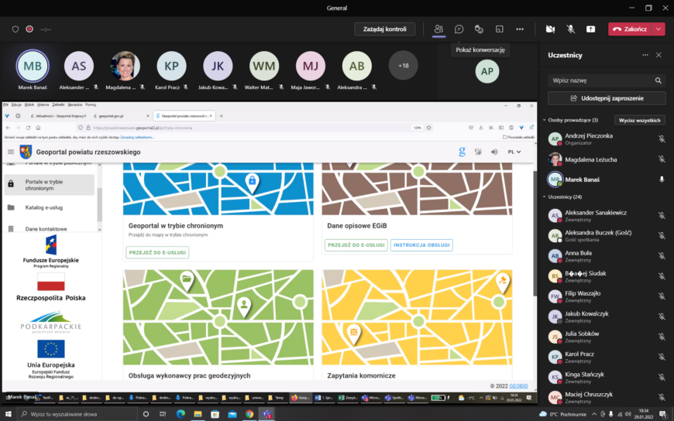The height and width of the screenshot is (421, 674).
Task: Open more options in Uczestnicy panel header
Action: click(645, 55)
